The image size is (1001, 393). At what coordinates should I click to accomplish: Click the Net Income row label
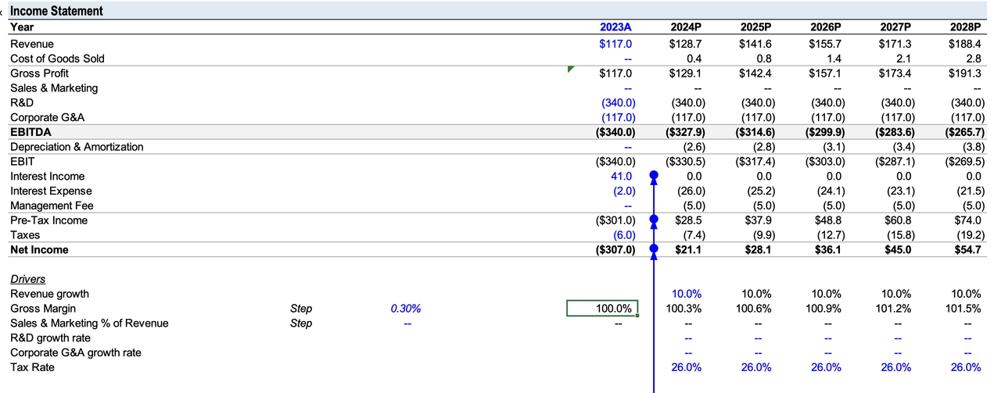coord(39,250)
